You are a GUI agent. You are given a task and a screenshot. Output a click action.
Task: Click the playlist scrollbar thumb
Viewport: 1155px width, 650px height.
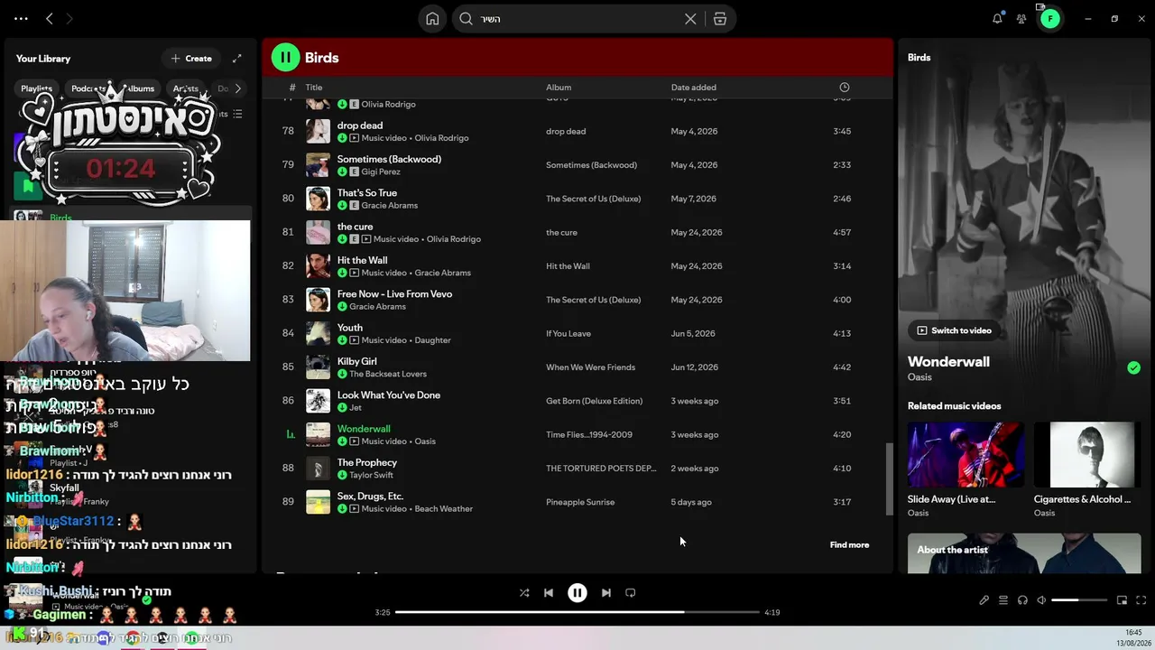889,479
